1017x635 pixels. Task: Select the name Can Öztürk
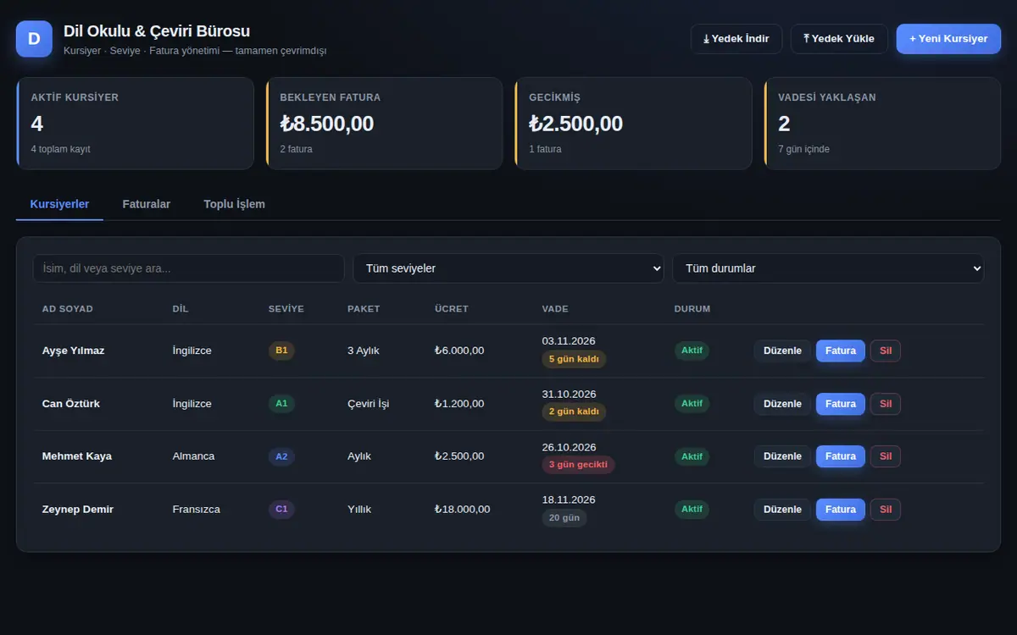pyautogui.click(x=71, y=404)
